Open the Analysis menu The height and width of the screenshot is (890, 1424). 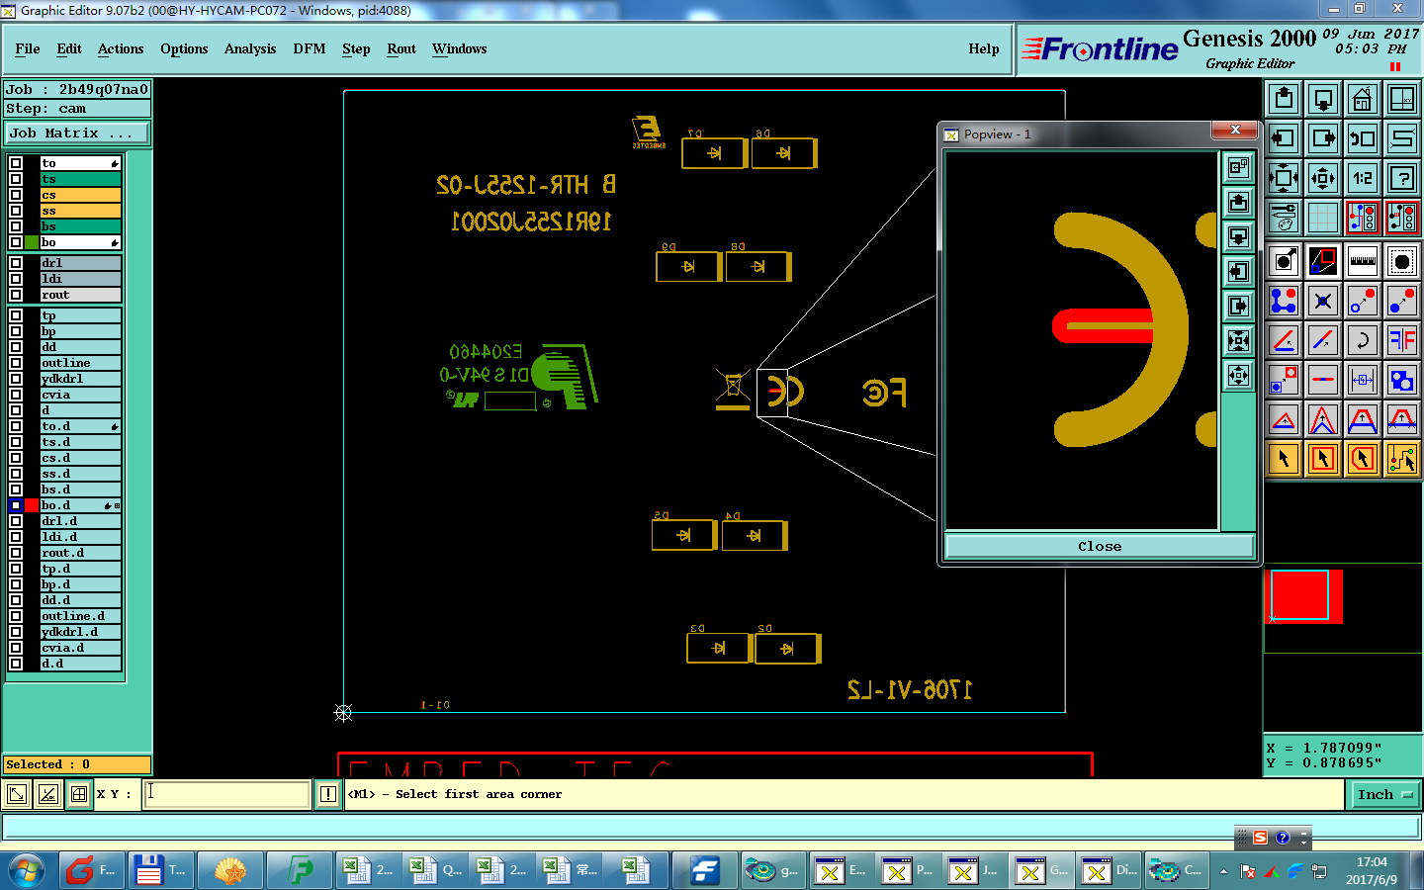click(250, 48)
